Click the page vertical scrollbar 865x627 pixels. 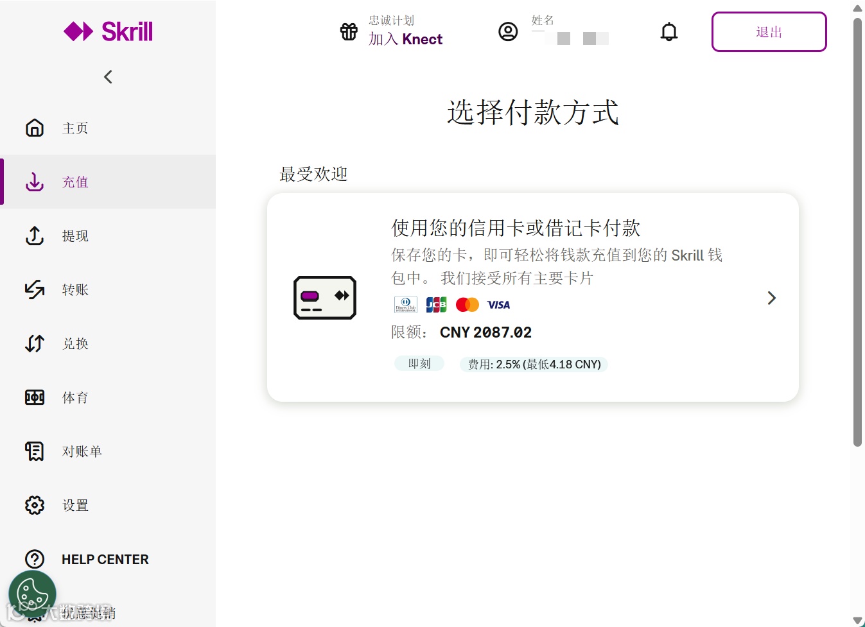pyautogui.click(x=857, y=232)
